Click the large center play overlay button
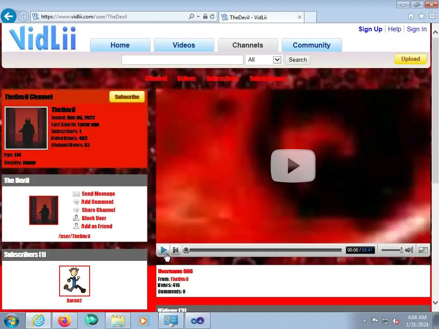Screen dimensions: 439x329 [293, 166]
